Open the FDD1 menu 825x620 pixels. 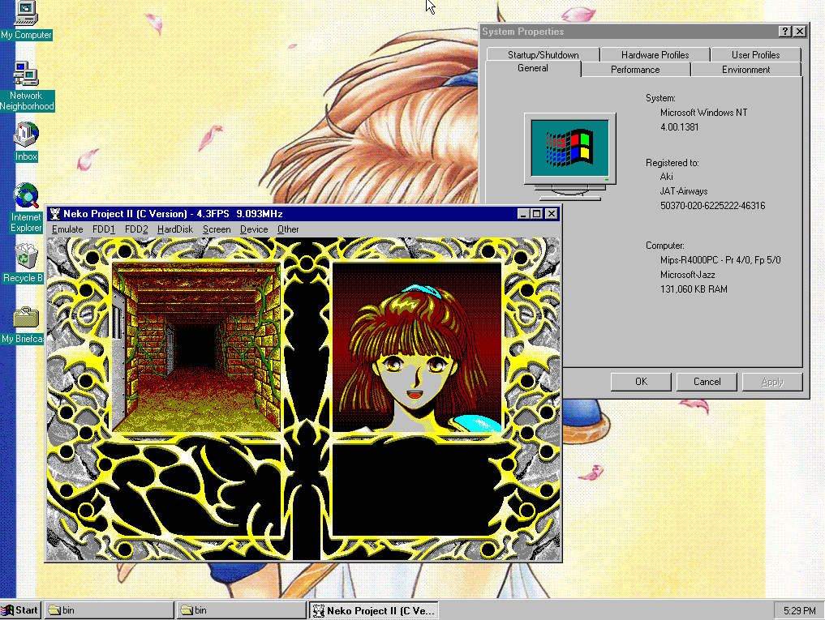coord(104,229)
